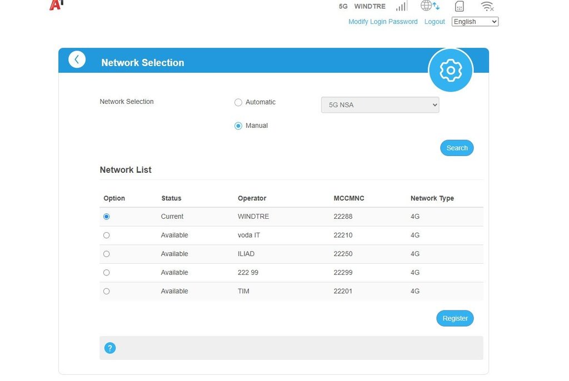The image size is (569, 381).
Task: Select Automatic network selection
Action: 238,102
